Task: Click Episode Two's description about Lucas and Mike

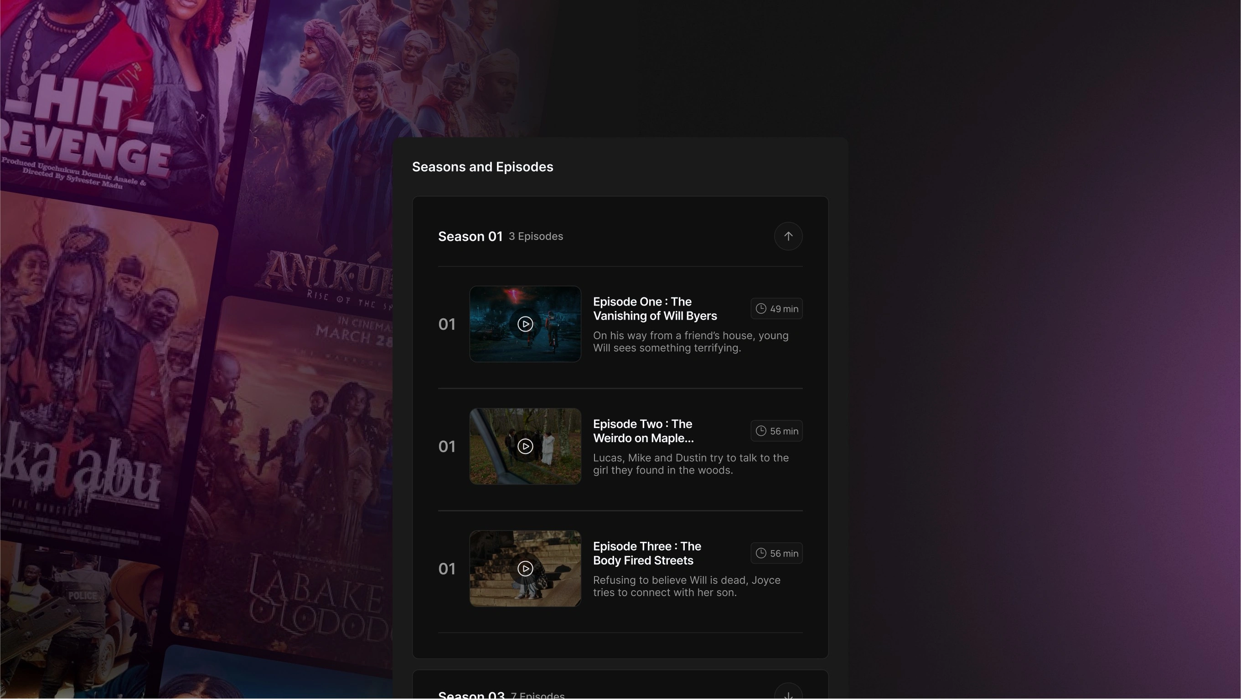Action: [x=690, y=464]
